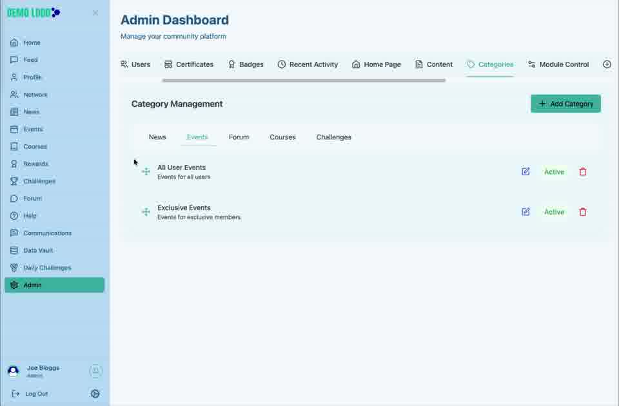Screen dimensions: 619x406
Task: Select Admin in the sidebar
Action: [54, 285]
